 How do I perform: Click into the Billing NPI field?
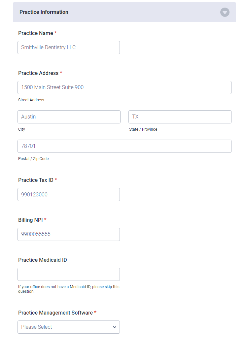69,234
